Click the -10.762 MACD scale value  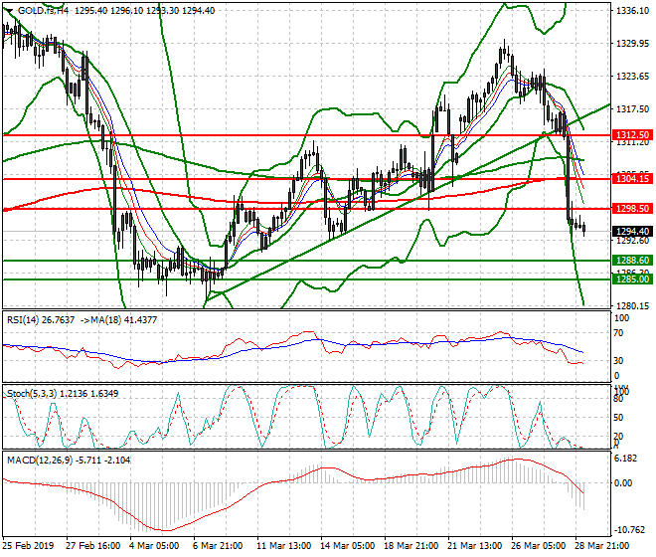point(629,530)
